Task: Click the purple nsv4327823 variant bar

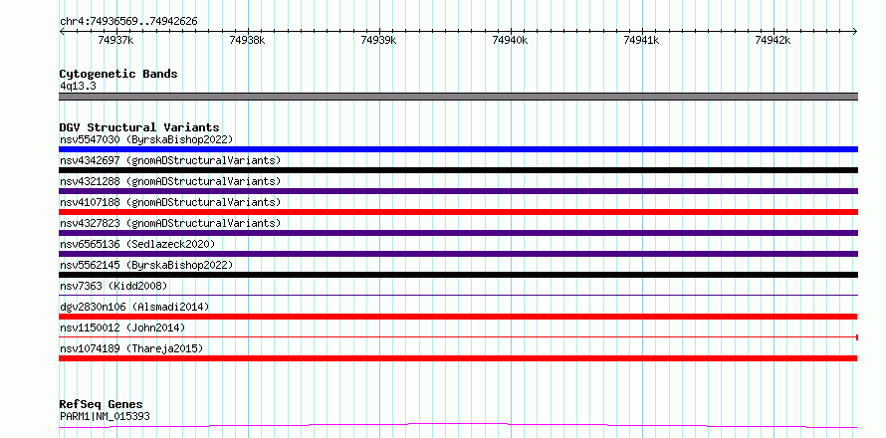Action: (458, 233)
